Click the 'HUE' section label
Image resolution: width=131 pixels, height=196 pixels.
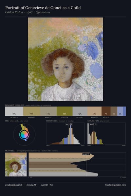[x=7, y=121]
